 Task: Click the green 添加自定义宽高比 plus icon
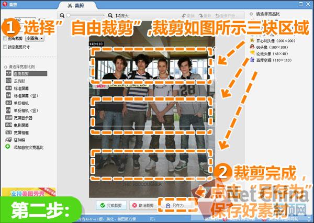pos(8,147)
